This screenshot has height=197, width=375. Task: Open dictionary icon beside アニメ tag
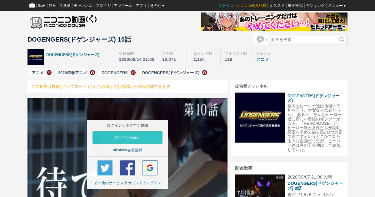(x=49, y=73)
